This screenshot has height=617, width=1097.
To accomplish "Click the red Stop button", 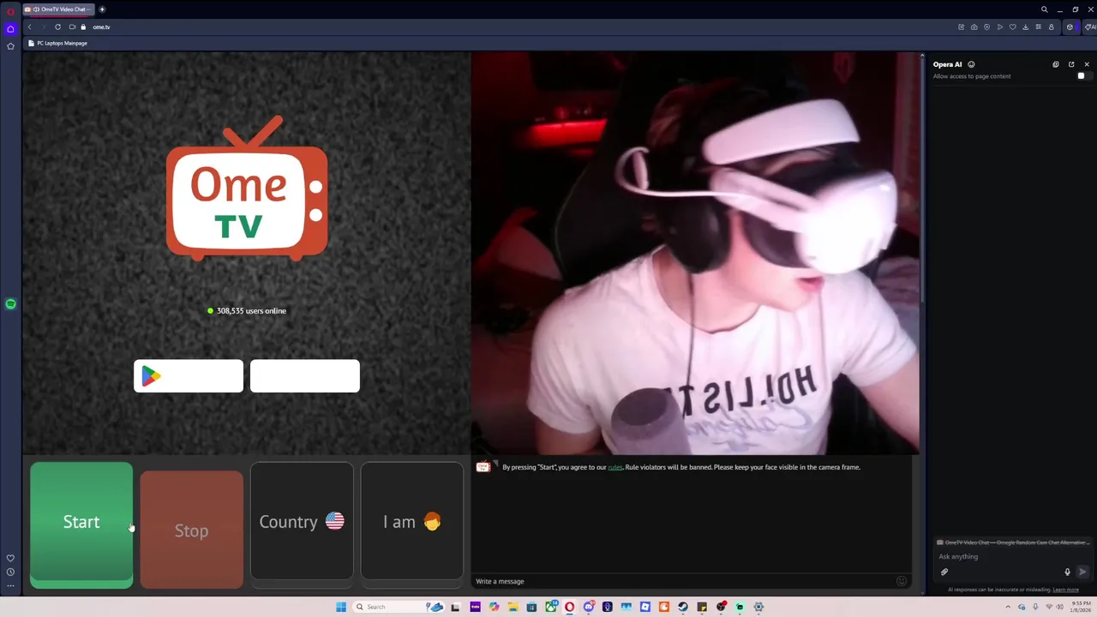I will (x=191, y=530).
